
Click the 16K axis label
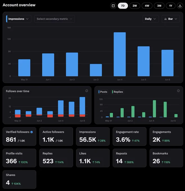9,28
